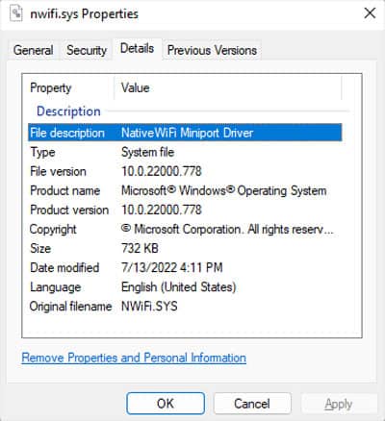Image resolution: width=385 pixels, height=421 pixels.
Task: Click Microsoft Windows Operating System value
Action: coord(224,190)
